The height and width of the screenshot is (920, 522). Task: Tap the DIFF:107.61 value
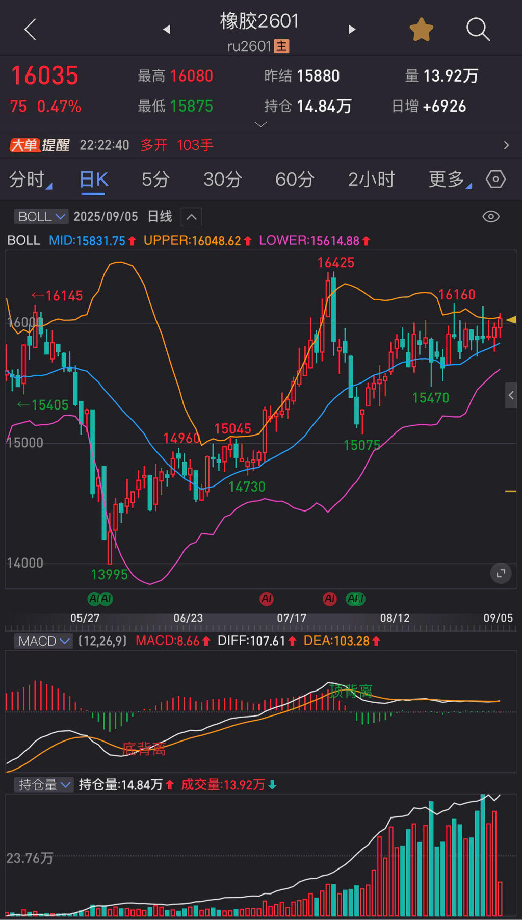click(x=257, y=641)
